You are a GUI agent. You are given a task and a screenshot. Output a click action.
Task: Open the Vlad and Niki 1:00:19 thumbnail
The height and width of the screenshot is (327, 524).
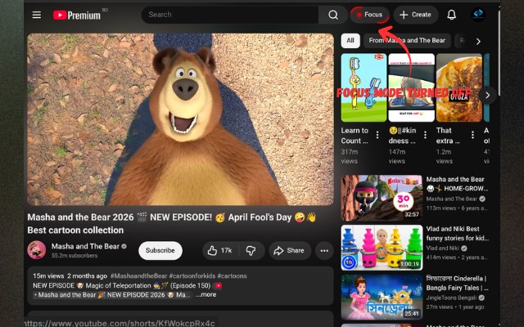point(382,247)
